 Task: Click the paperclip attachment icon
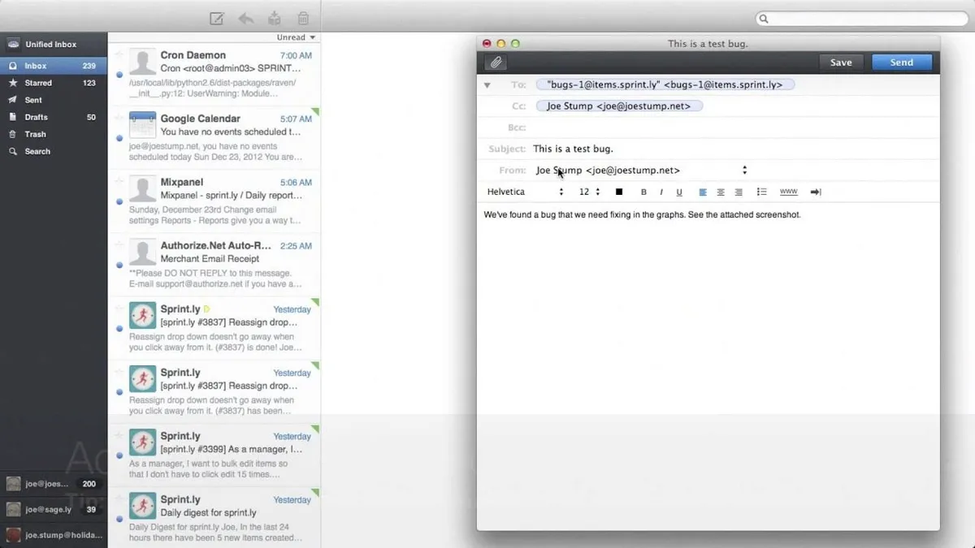[496, 63]
